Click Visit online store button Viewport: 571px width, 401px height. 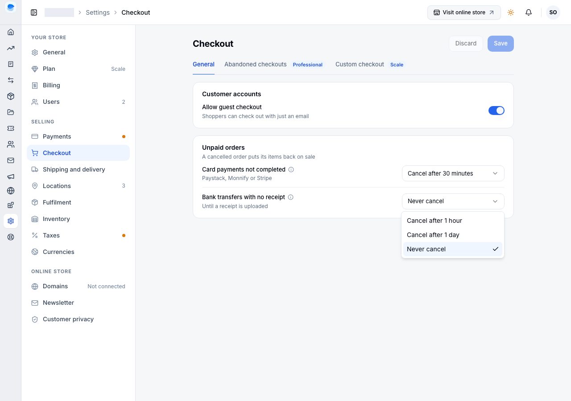tap(464, 12)
